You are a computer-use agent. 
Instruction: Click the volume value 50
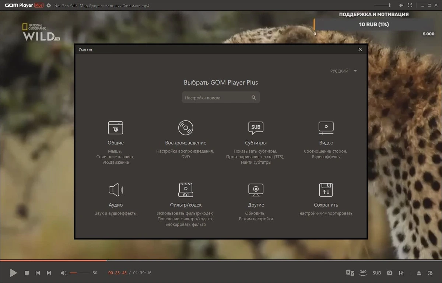point(95,273)
